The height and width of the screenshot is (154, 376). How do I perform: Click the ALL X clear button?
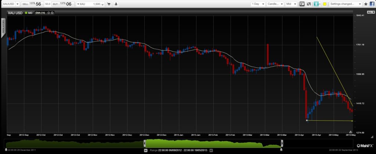370,12
